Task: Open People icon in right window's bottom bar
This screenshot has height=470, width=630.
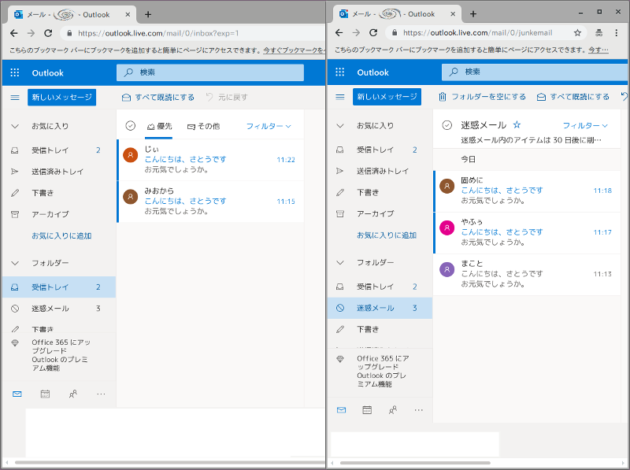Action: click(392, 410)
